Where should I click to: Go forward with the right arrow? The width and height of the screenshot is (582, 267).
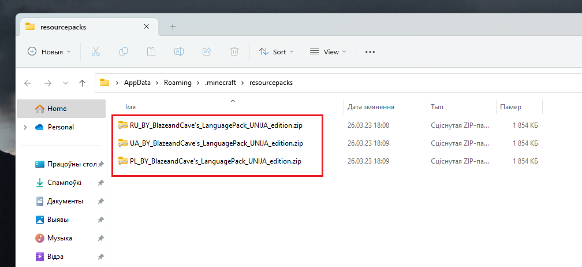click(48, 83)
